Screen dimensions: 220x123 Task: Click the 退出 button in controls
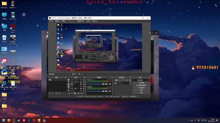click(141, 93)
